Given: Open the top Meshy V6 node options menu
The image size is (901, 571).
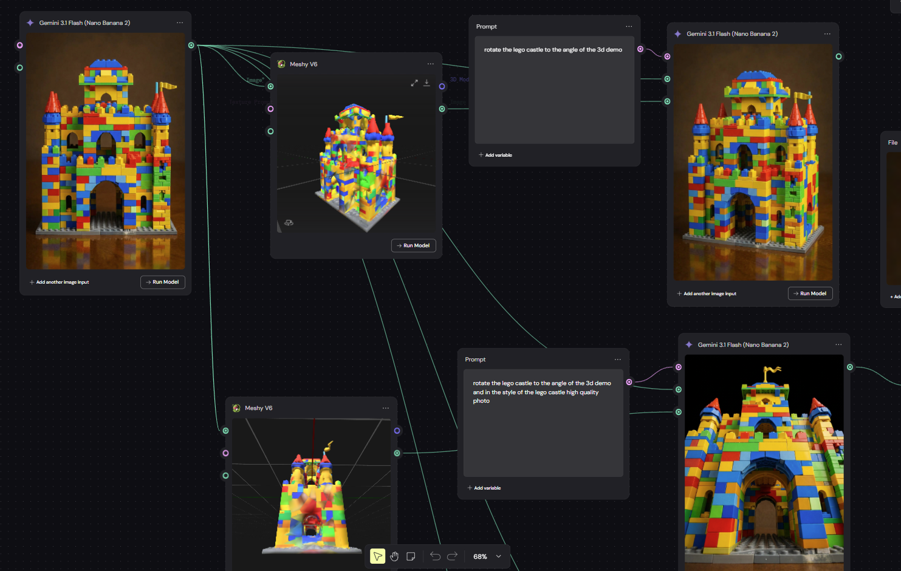Looking at the screenshot, I should point(431,64).
